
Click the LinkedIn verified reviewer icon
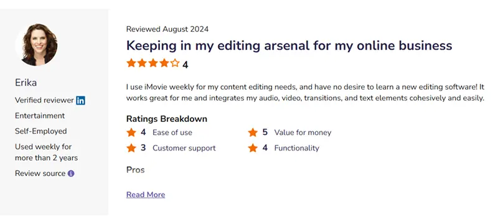pyautogui.click(x=80, y=100)
